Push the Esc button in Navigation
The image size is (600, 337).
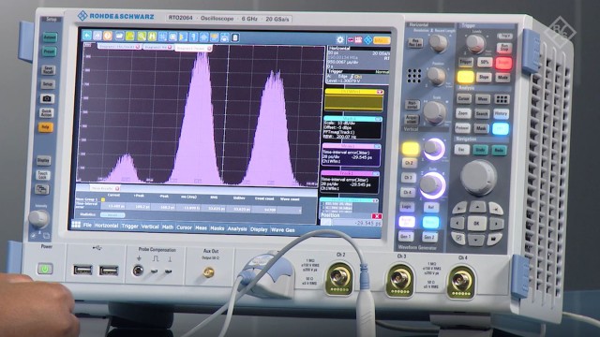(462, 150)
